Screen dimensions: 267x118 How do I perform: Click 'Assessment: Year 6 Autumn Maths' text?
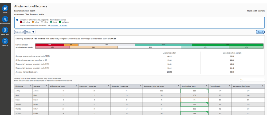coord(29,14)
